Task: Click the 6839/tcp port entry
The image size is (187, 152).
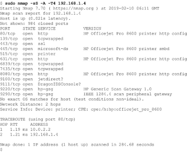Action: click(x=9, y=64)
